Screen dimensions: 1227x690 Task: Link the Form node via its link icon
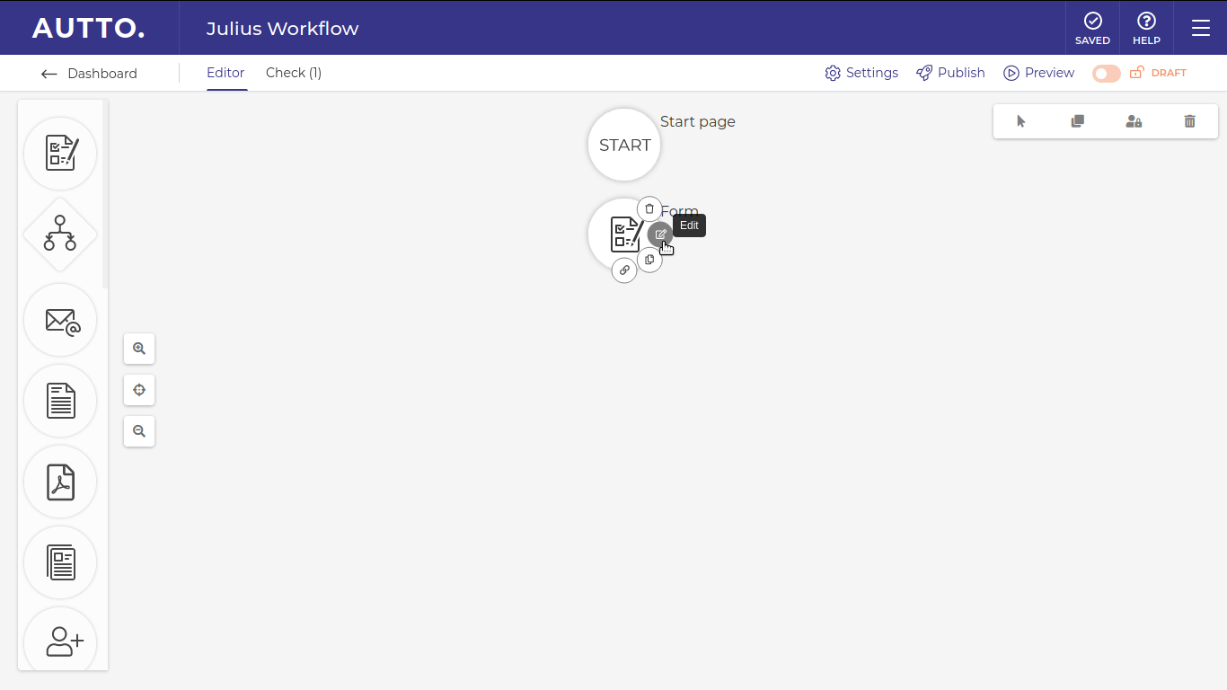coord(624,270)
